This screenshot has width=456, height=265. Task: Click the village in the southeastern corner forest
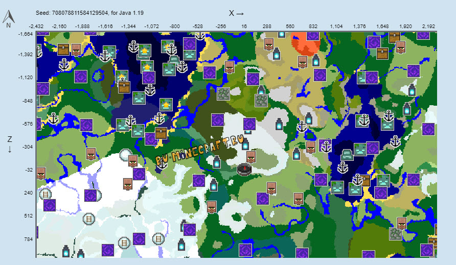tap(402, 223)
